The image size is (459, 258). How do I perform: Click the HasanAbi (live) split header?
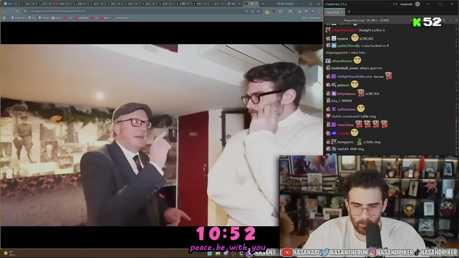click(366, 20)
